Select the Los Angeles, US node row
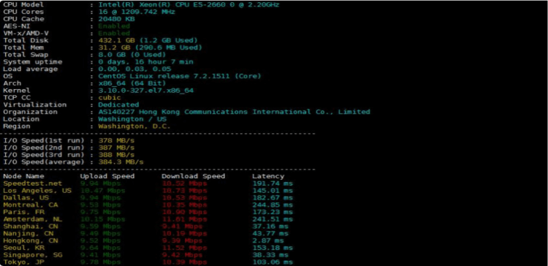This screenshot has height=266, width=548. point(148,191)
